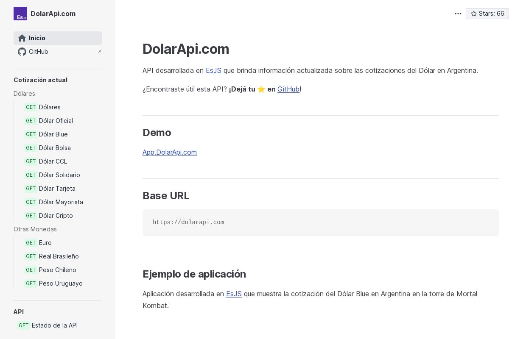Click the DolarApi.com main page heading
This screenshot has height=339, width=526.
point(186,49)
